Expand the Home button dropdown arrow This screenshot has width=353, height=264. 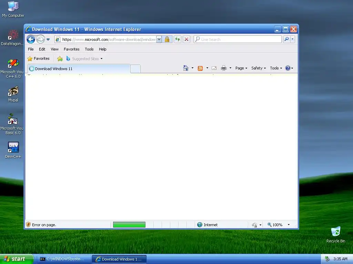(x=192, y=68)
